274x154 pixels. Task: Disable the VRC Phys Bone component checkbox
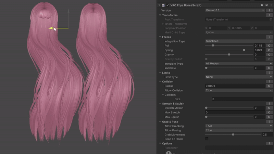(x=168, y=5)
